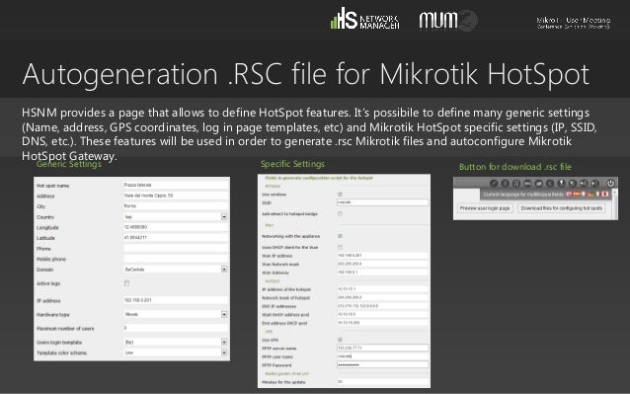Click the Maximum number of users field
This screenshot has height=394, width=630.
point(176,328)
